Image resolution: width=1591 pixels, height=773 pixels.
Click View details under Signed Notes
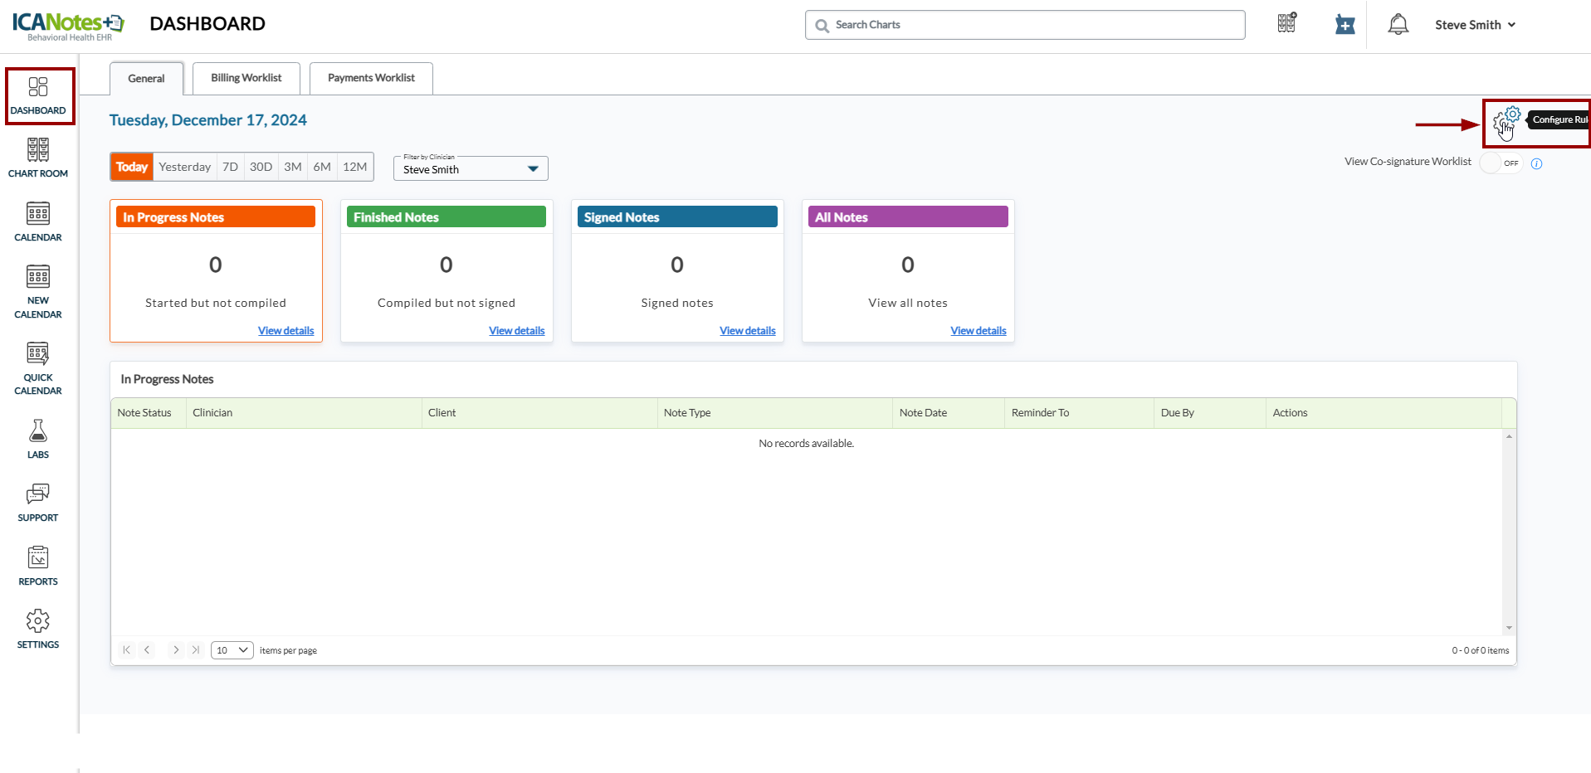(747, 331)
